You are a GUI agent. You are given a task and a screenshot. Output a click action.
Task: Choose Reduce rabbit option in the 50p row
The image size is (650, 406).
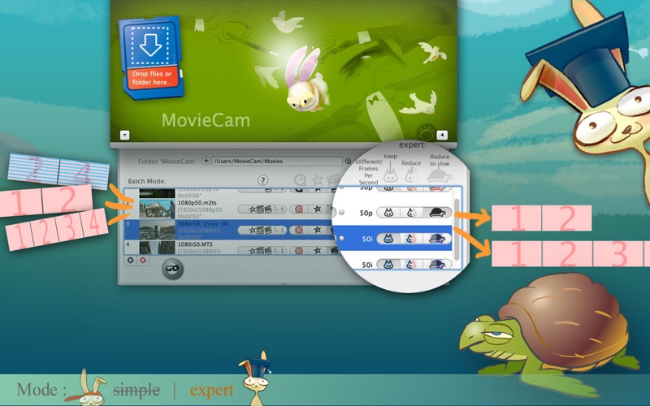411,213
